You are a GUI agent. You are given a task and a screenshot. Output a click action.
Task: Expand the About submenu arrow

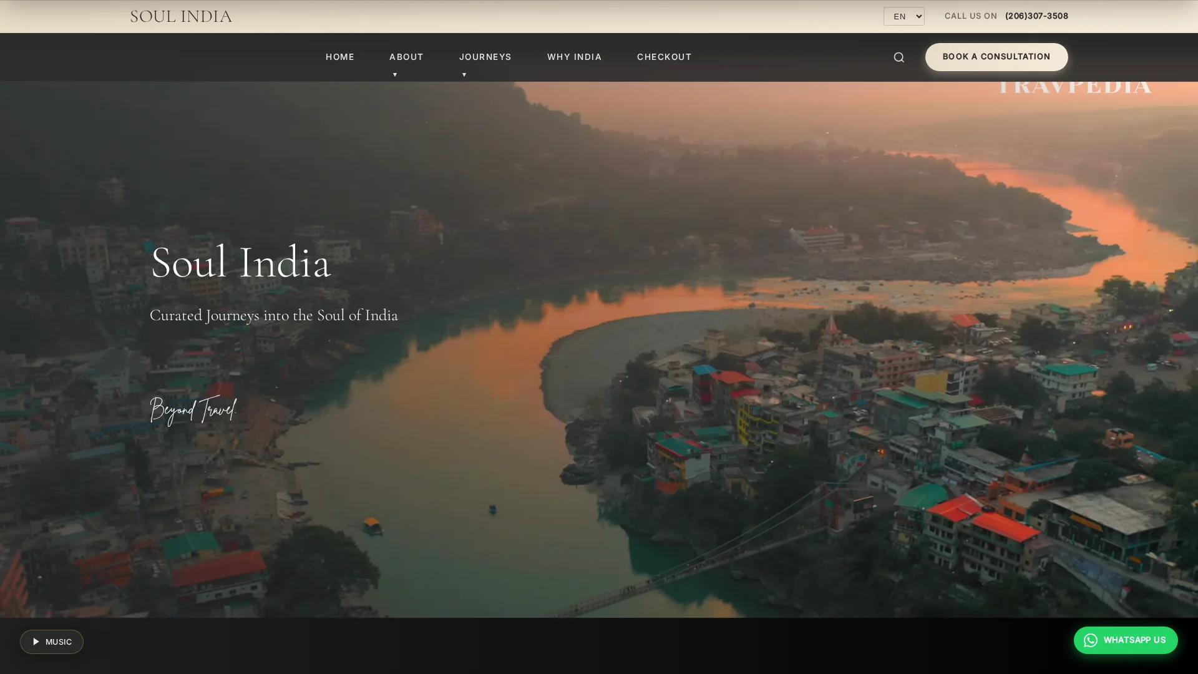tap(395, 75)
